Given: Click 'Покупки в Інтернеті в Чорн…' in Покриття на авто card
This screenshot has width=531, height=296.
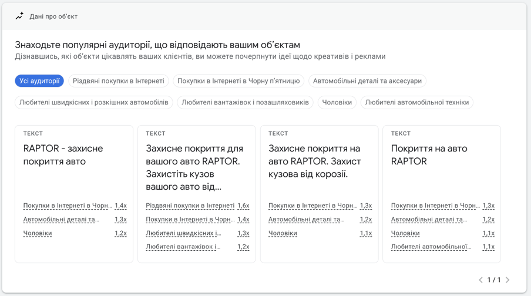Looking at the screenshot, I should coord(435,206).
